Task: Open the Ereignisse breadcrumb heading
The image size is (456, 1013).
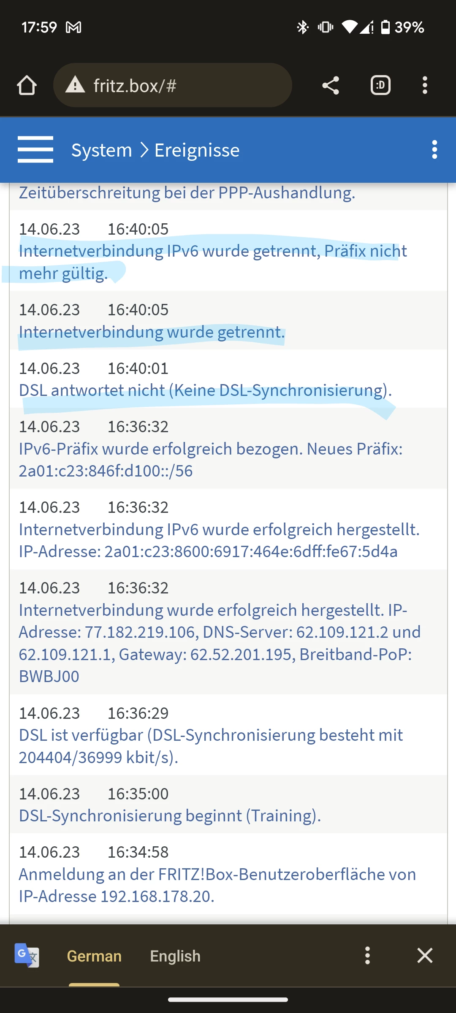Action: coord(197,150)
